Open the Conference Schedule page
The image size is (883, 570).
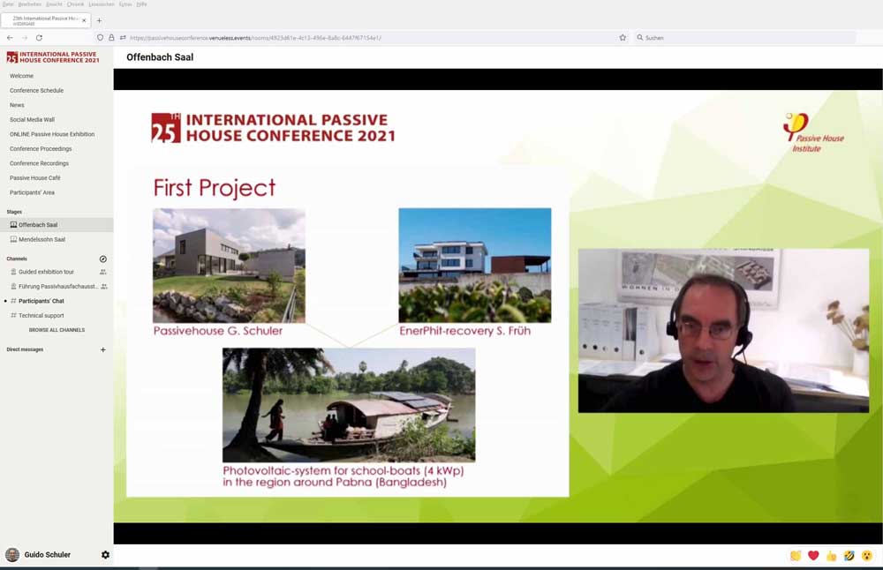(36, 90)
